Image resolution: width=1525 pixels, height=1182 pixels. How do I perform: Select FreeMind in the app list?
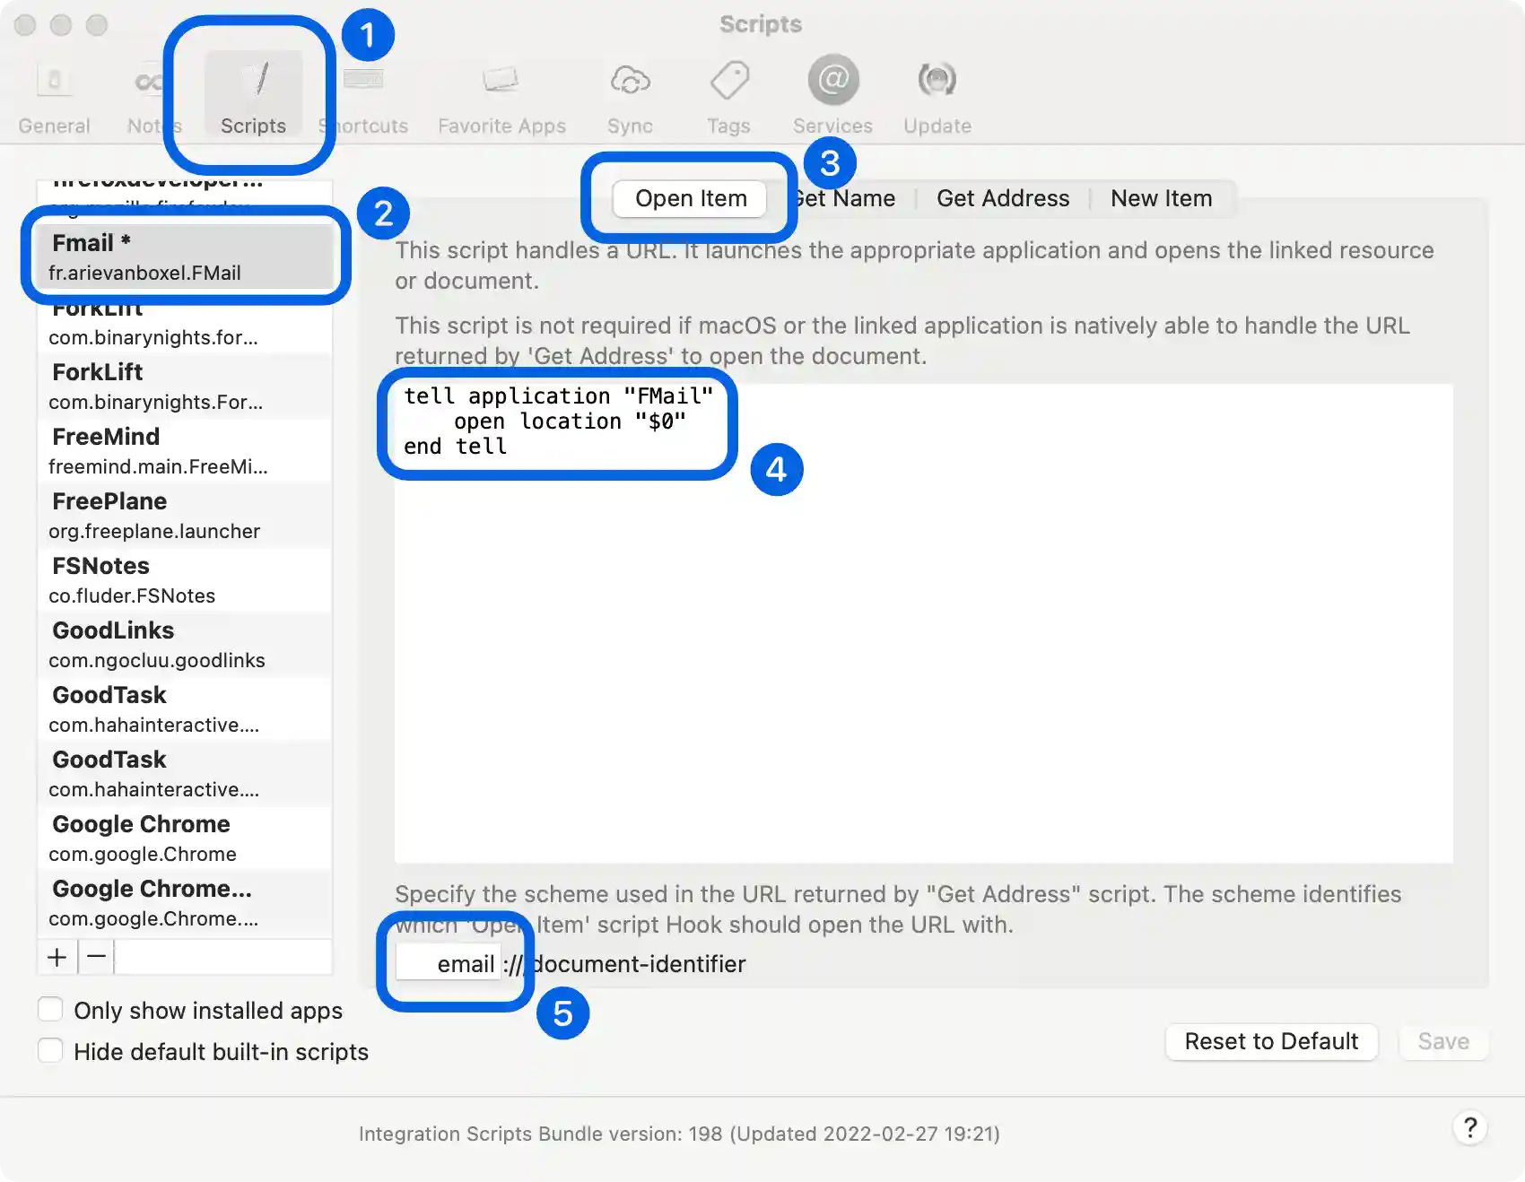[x=184, y=450]
